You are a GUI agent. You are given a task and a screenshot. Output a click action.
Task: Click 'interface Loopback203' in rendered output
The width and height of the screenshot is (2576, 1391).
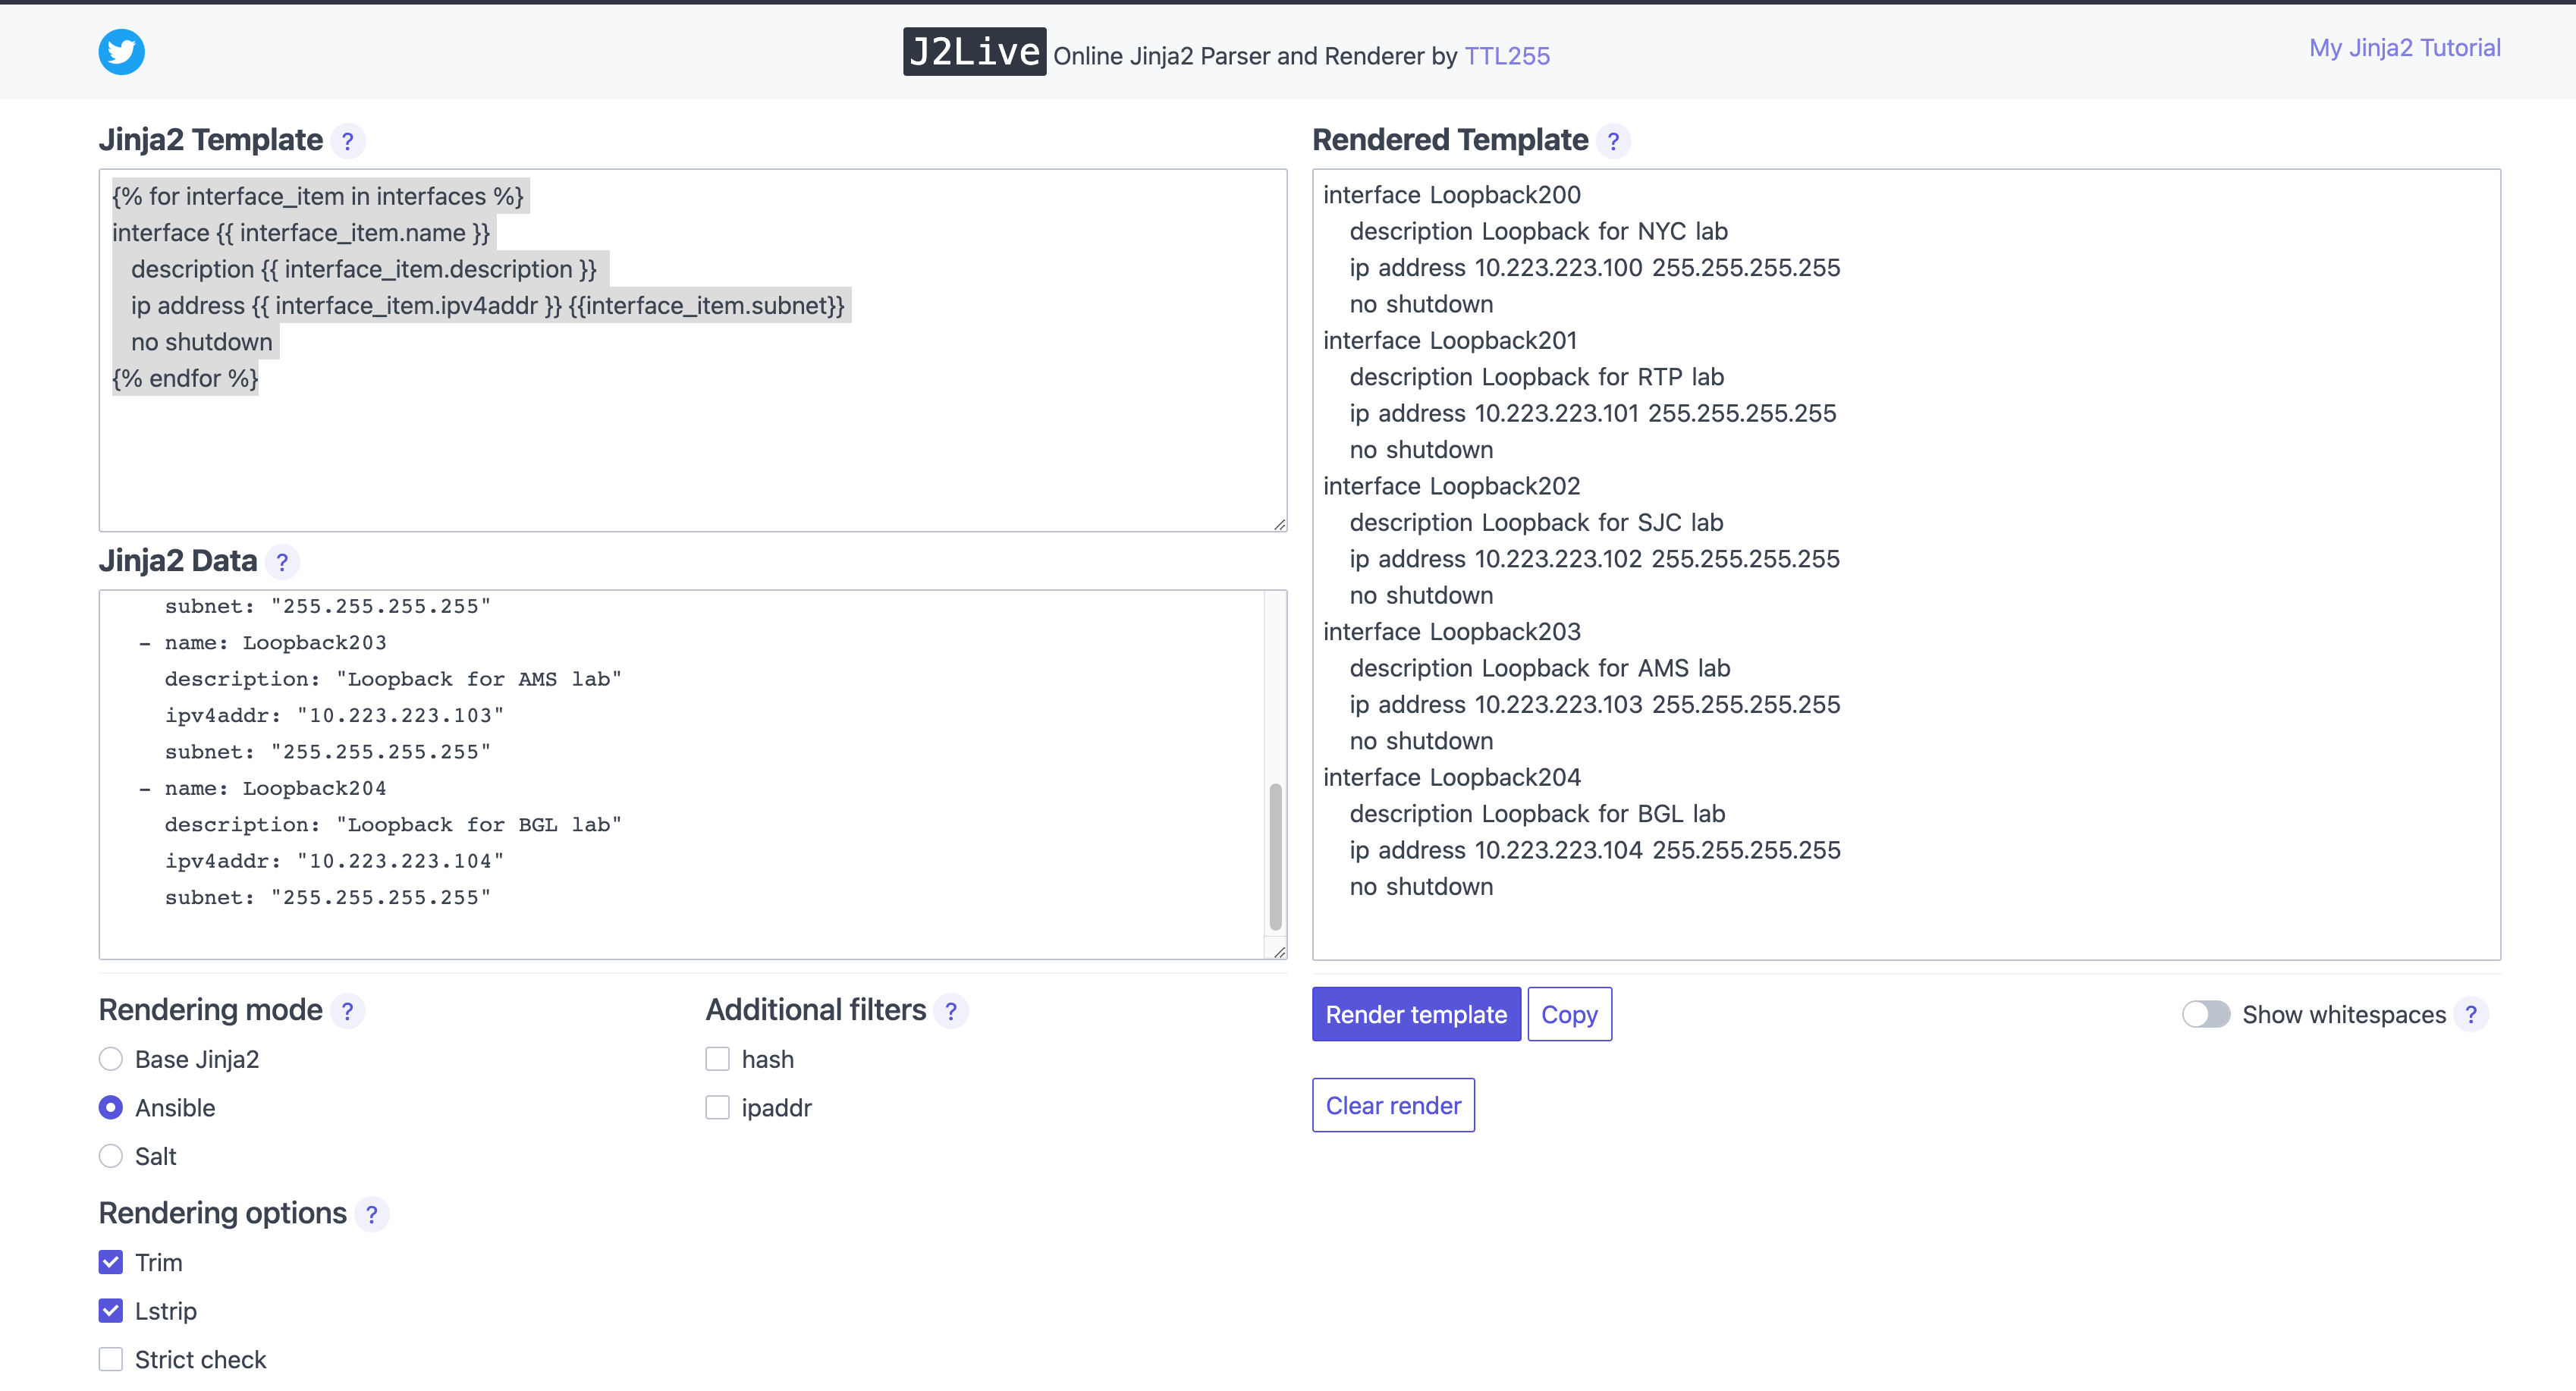1451,631
